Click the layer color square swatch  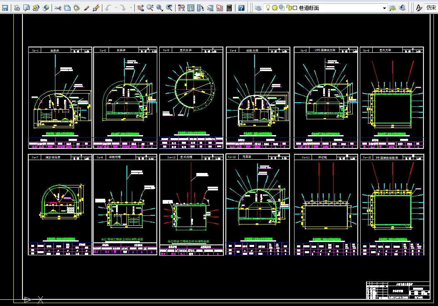(x=295, y=8)
